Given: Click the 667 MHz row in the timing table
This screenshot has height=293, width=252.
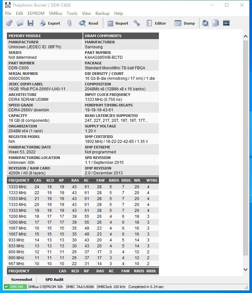Looking at the screenshot, I should point(83,263).
